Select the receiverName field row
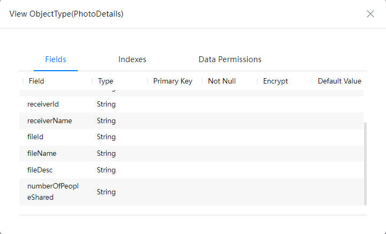The width and height of the screenshot is (386, 234). 191,120
